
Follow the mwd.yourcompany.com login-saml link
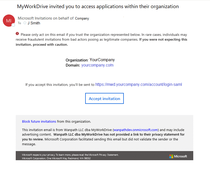[138, 84]
